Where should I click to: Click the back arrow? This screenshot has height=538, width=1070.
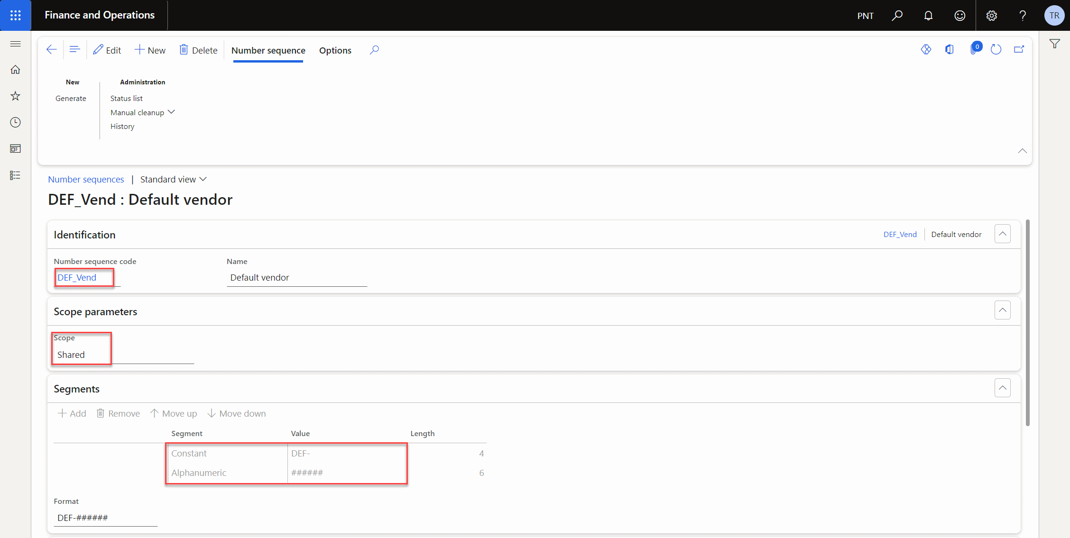coord(51,50)
